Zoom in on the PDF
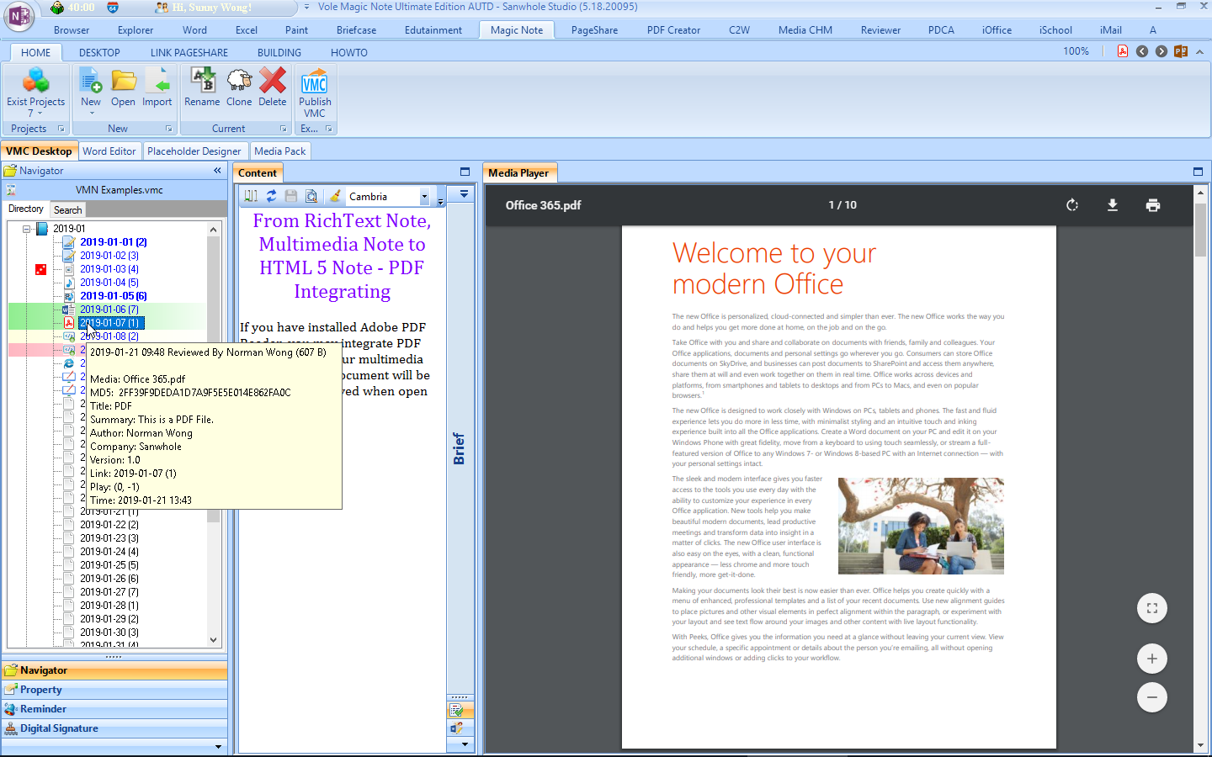1212x757 pixels. click(x=1152, y=659)
